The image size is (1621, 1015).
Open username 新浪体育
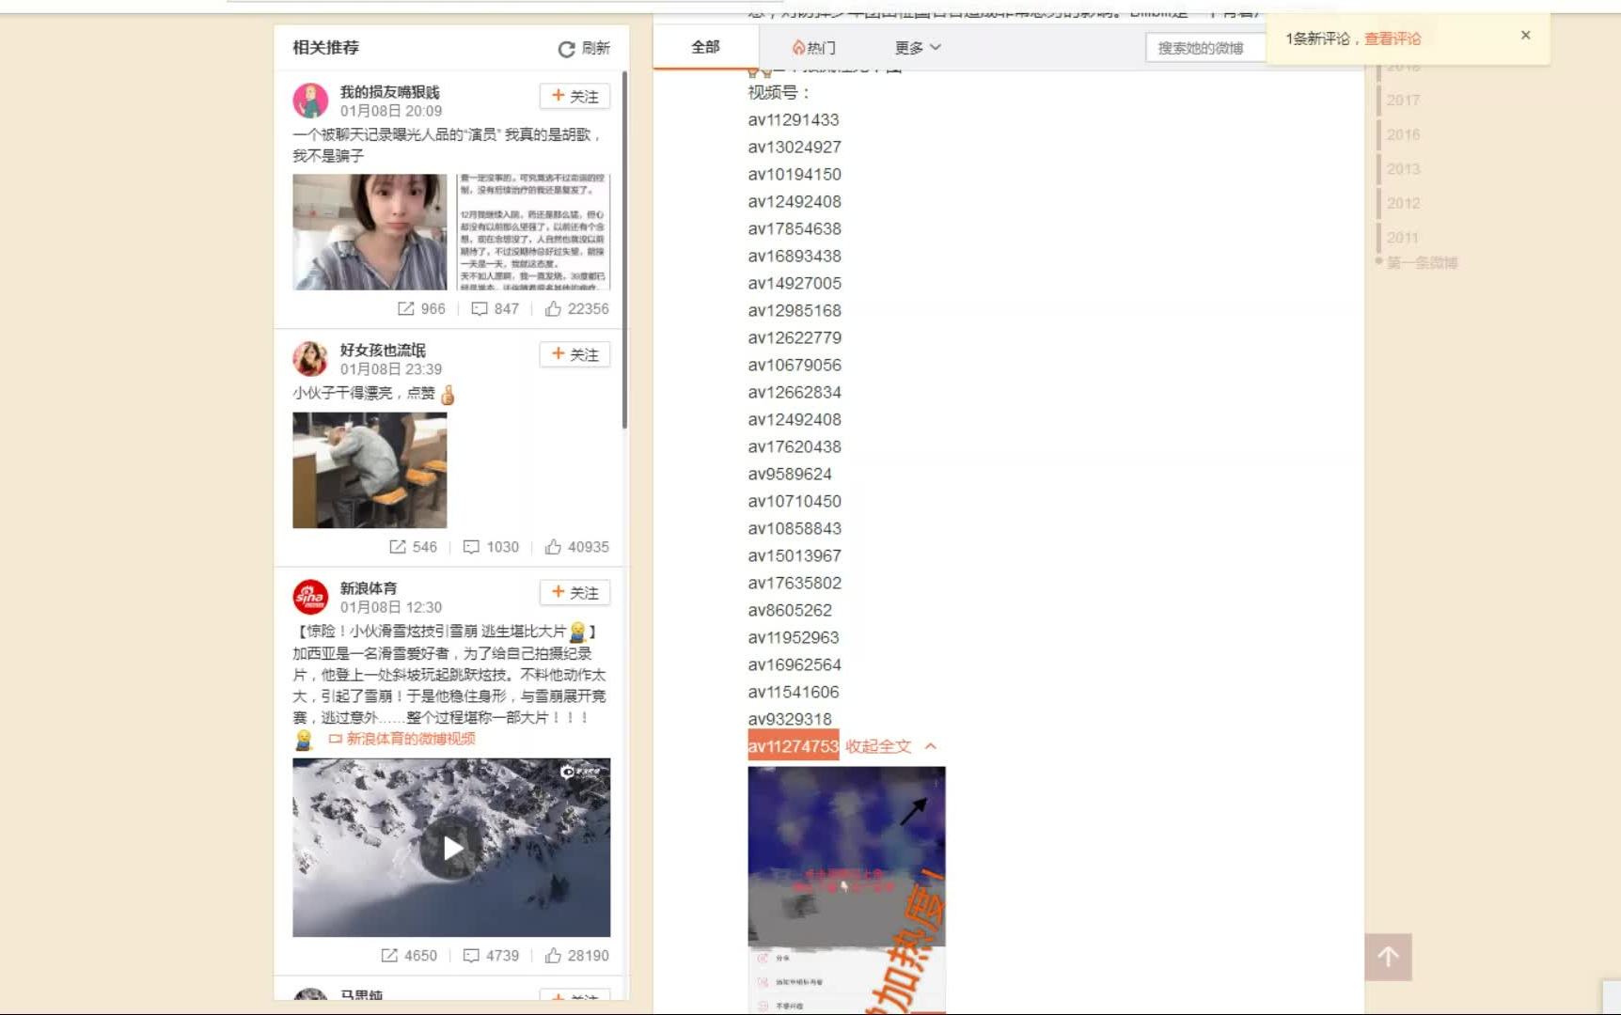click(x=369, y=587)
